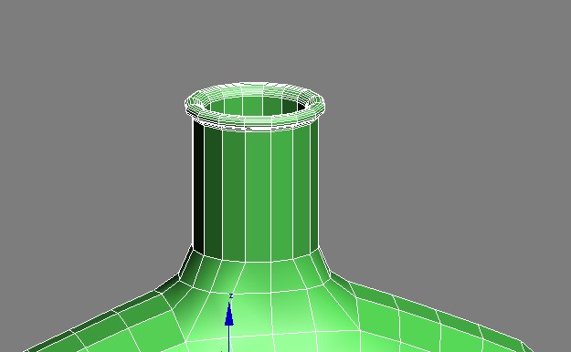The height and width of the screenshot is (352, 571).
Task: Click the dark shaded inner wall of bottle opening
Action: (x=294, y=106)
